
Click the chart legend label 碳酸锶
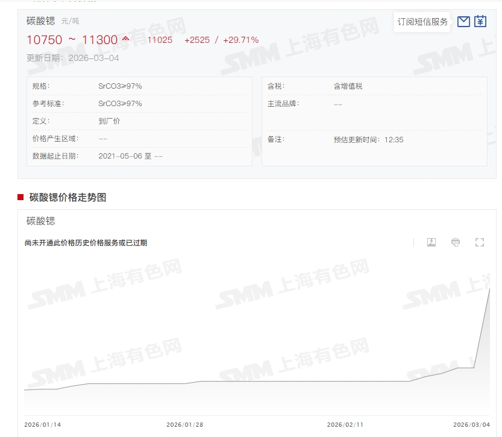coord(40,221)
